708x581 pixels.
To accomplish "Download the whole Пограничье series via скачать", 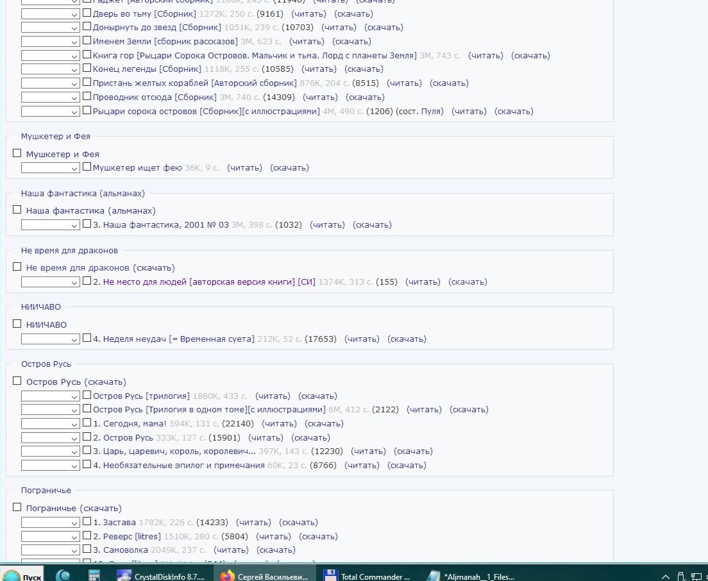I will pyautogui.click(x=101, y=508).
